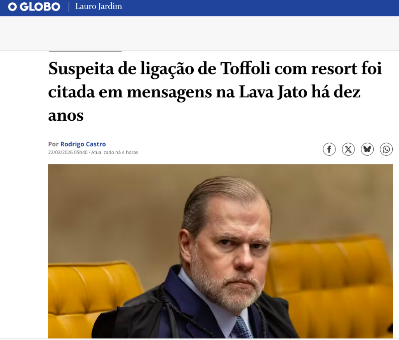Screen dimensions: 399x340
Task: Click the Toffoli resort headline
Action: 215,92
